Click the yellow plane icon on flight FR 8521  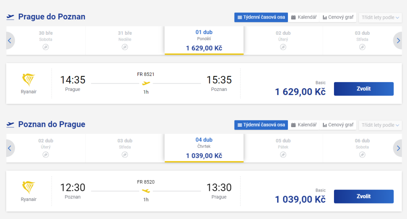(x=146, y=83)
